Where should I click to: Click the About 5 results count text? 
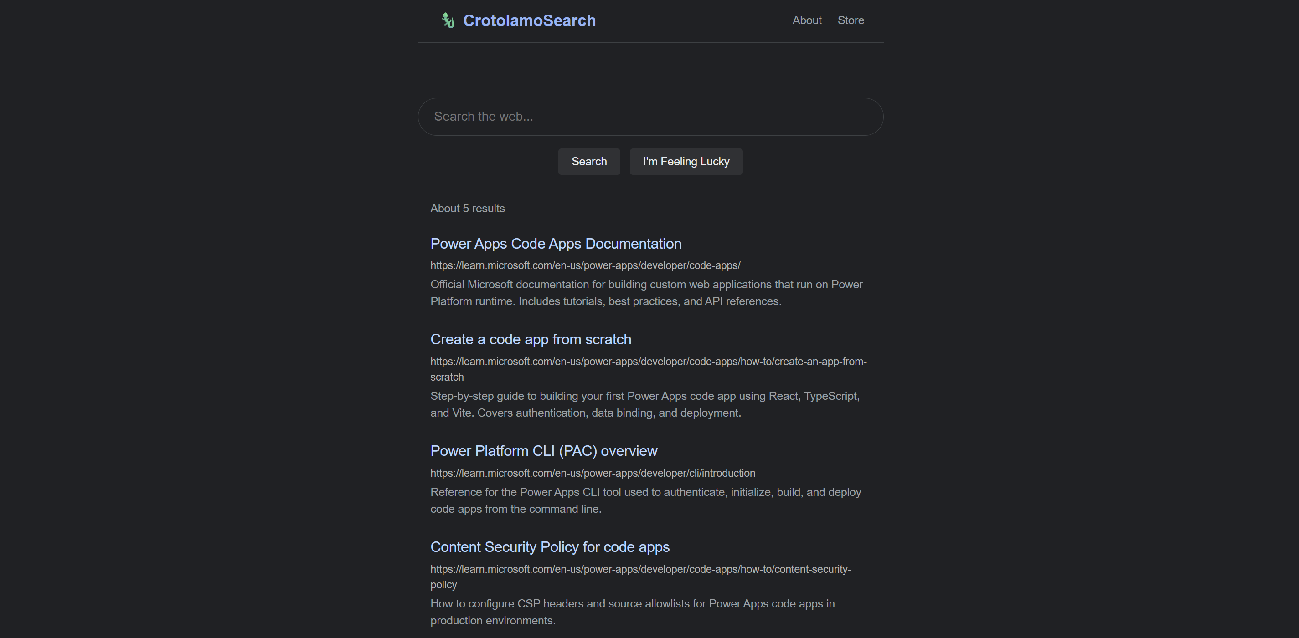(x=468, y=209)
